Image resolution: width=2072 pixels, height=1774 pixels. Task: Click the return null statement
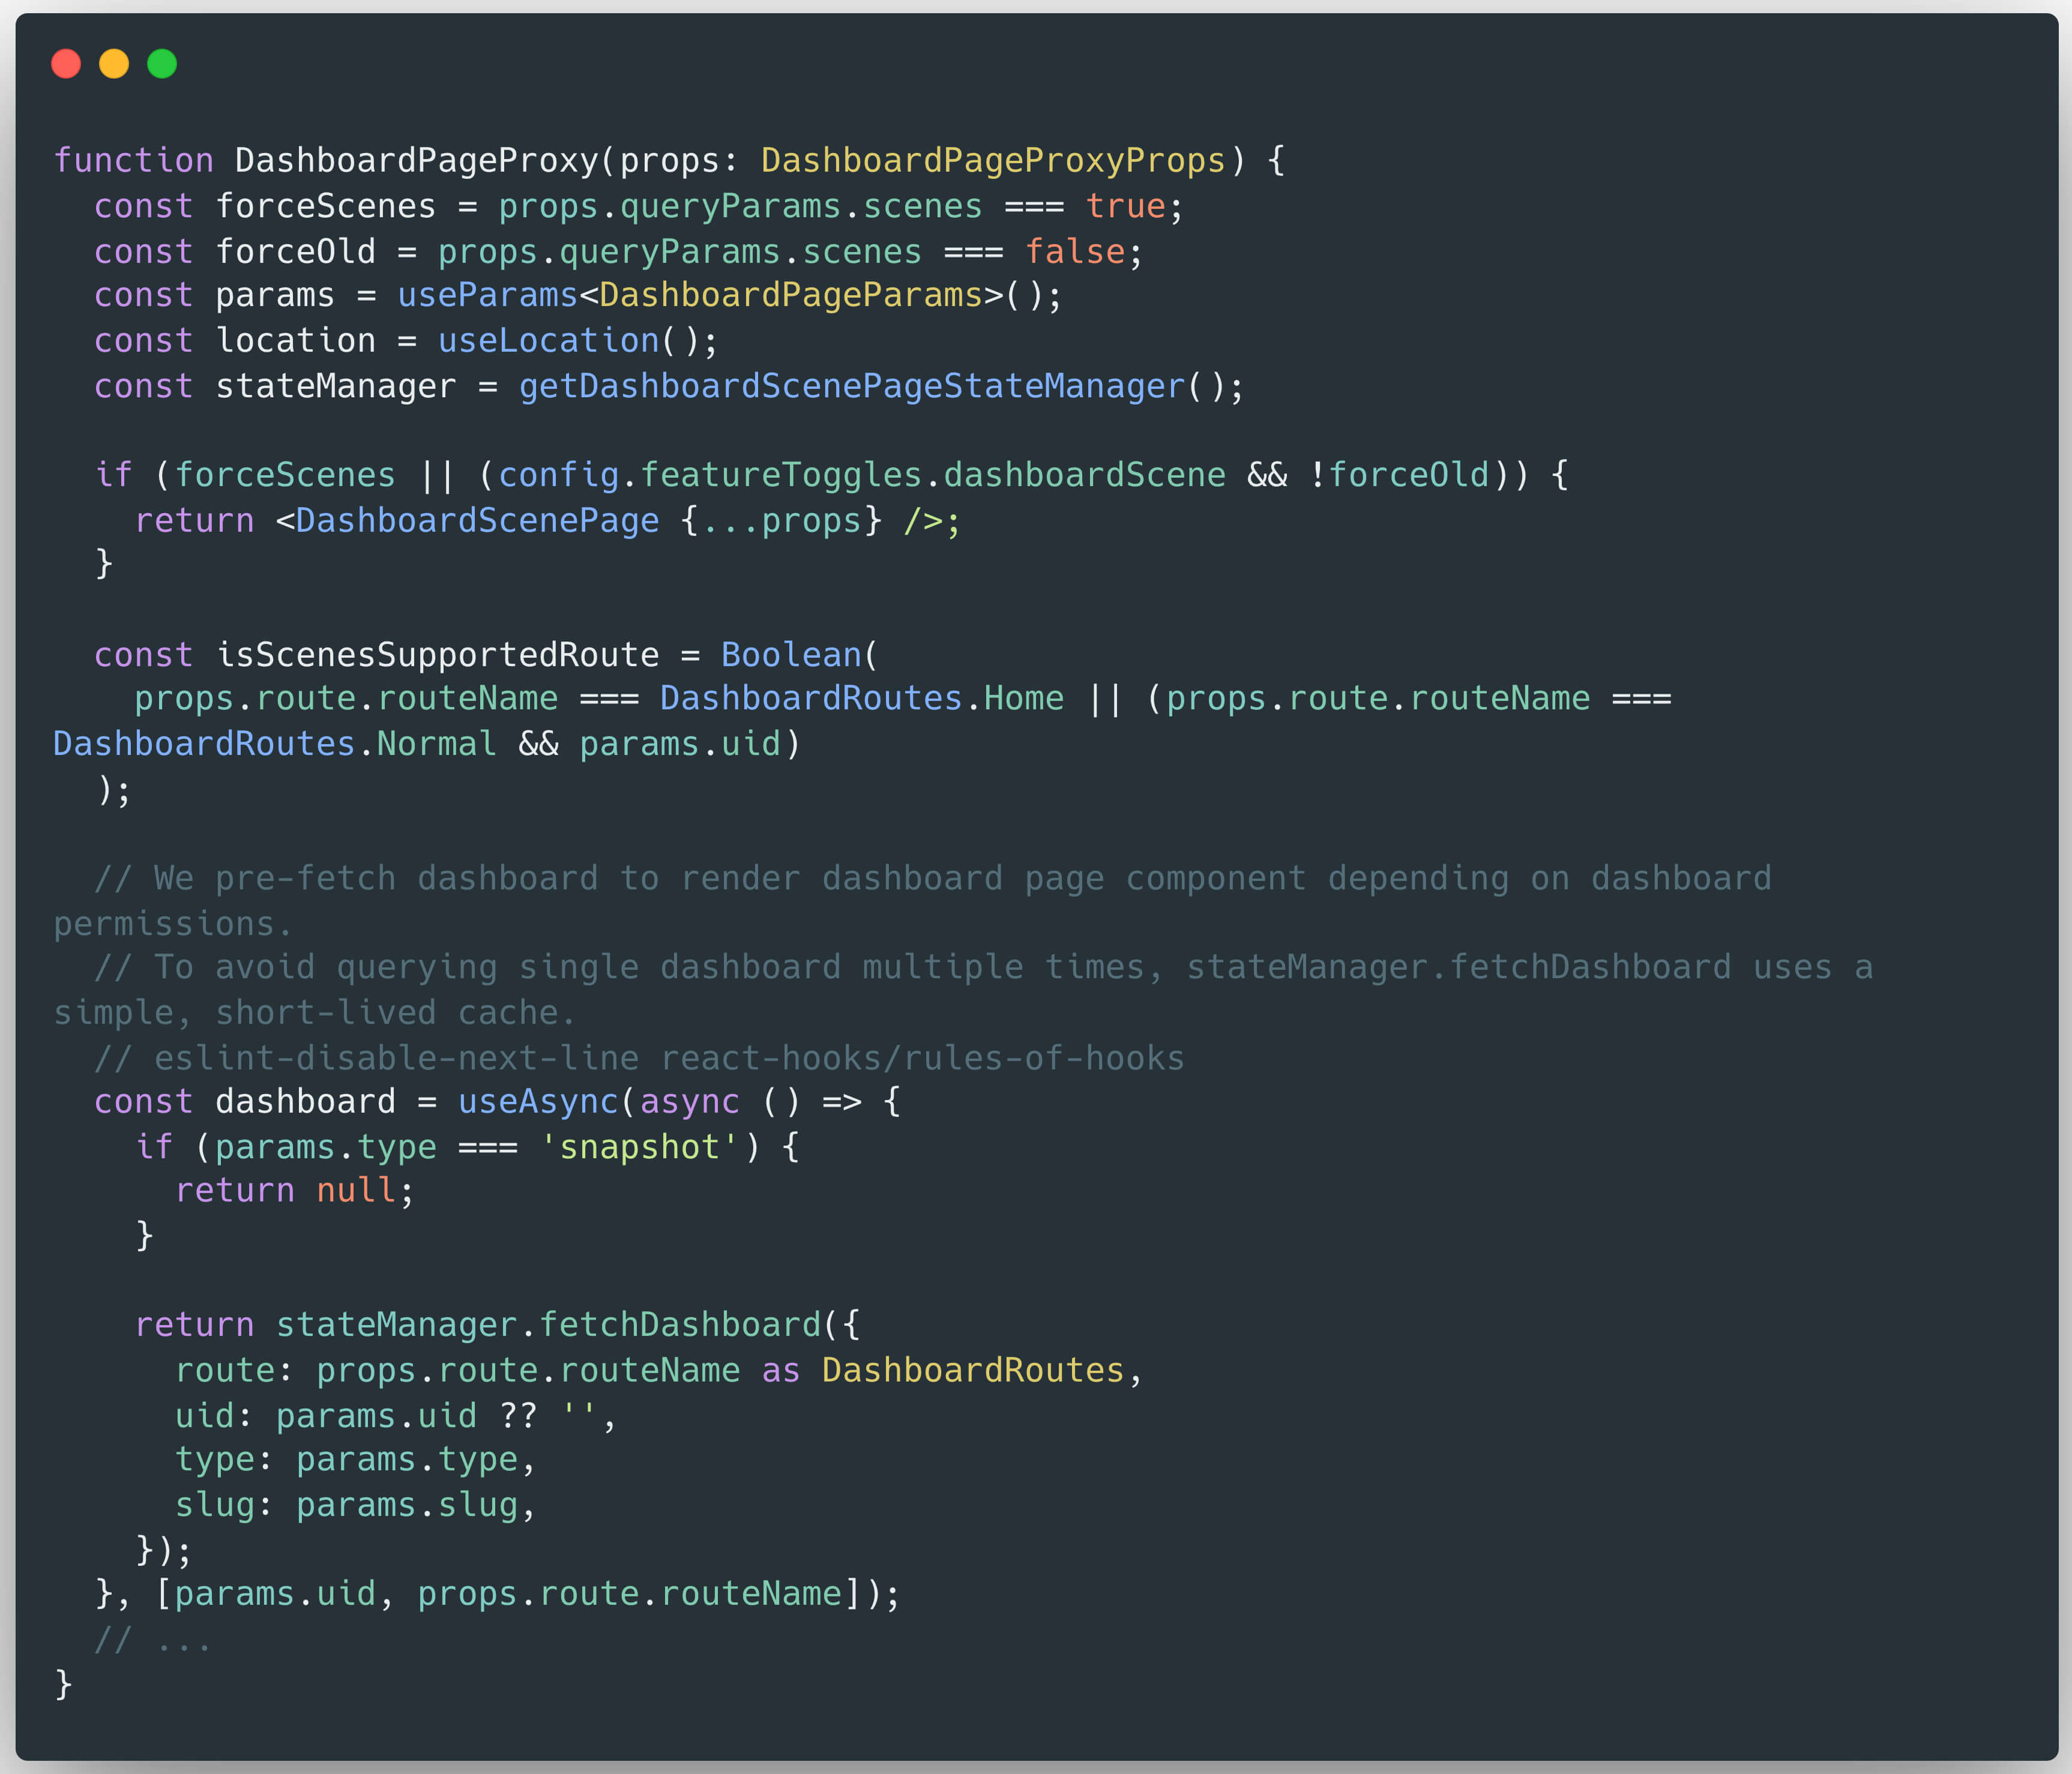291,1190
